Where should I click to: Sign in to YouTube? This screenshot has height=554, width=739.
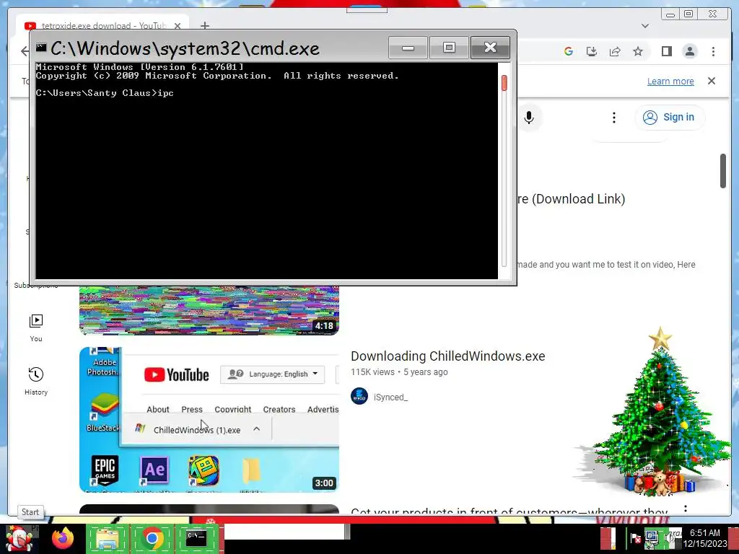pyautogui.click(x=669, y=118)
